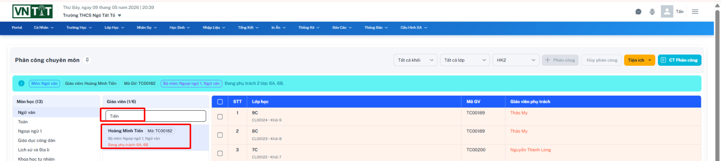This screenshot has width=721, height=161.
Task: Click teacher Nguyễn Thành Long
Action: point(530,150)
